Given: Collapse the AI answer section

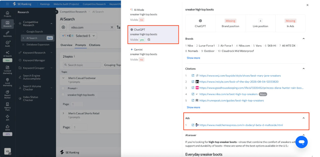Looking at the screenshot, I should click(304, 135).
